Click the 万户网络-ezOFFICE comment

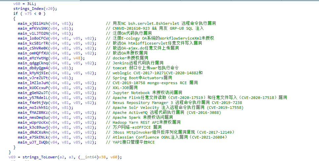coord(134,127)
